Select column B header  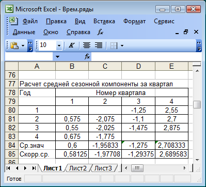(72, 66)
